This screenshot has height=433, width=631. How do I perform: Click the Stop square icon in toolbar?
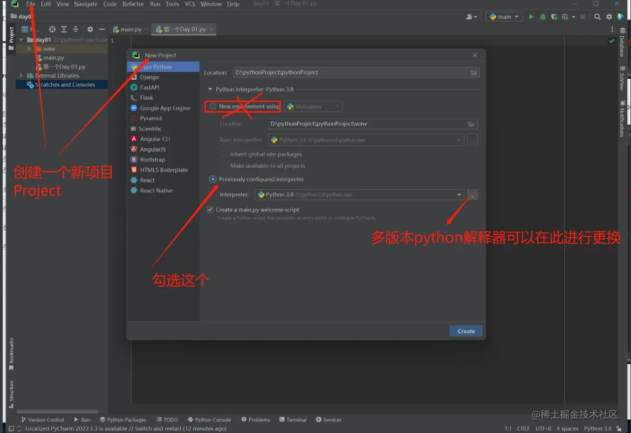click(582, 17)
